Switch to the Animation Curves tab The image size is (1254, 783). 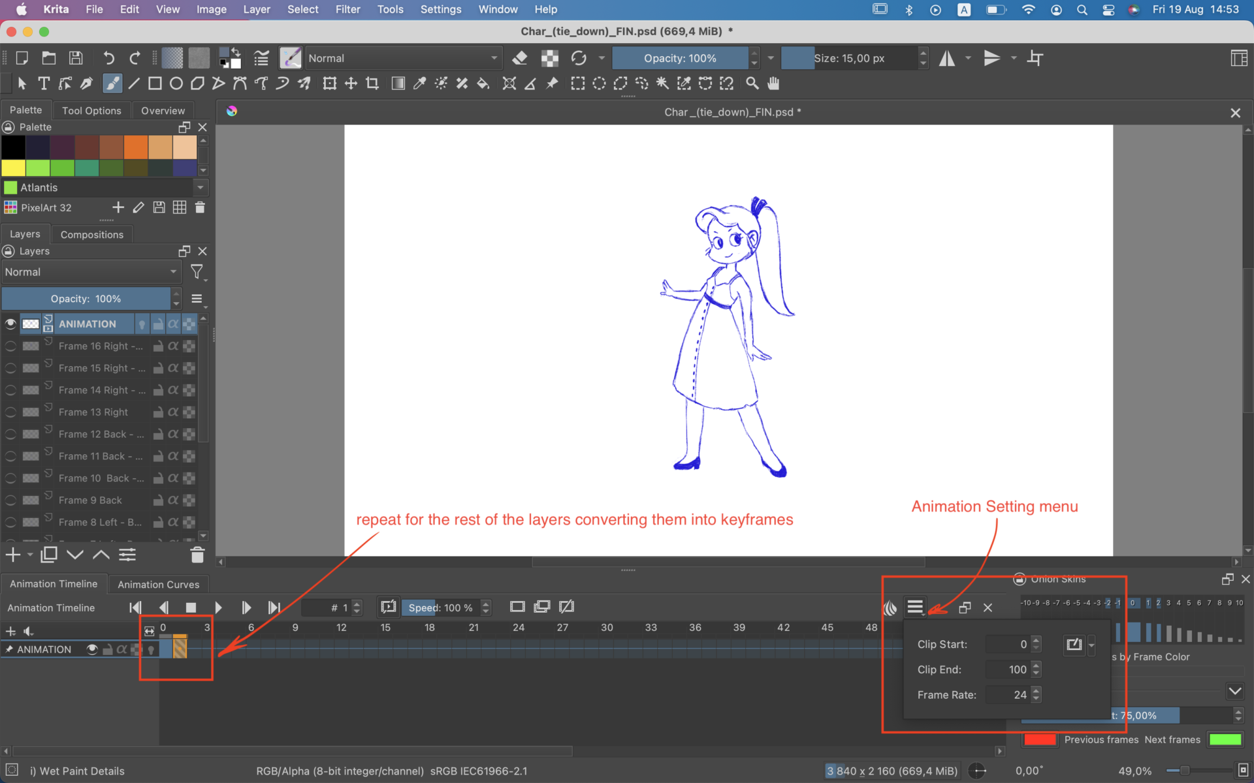pyautogui.click(x=158, y=584)
